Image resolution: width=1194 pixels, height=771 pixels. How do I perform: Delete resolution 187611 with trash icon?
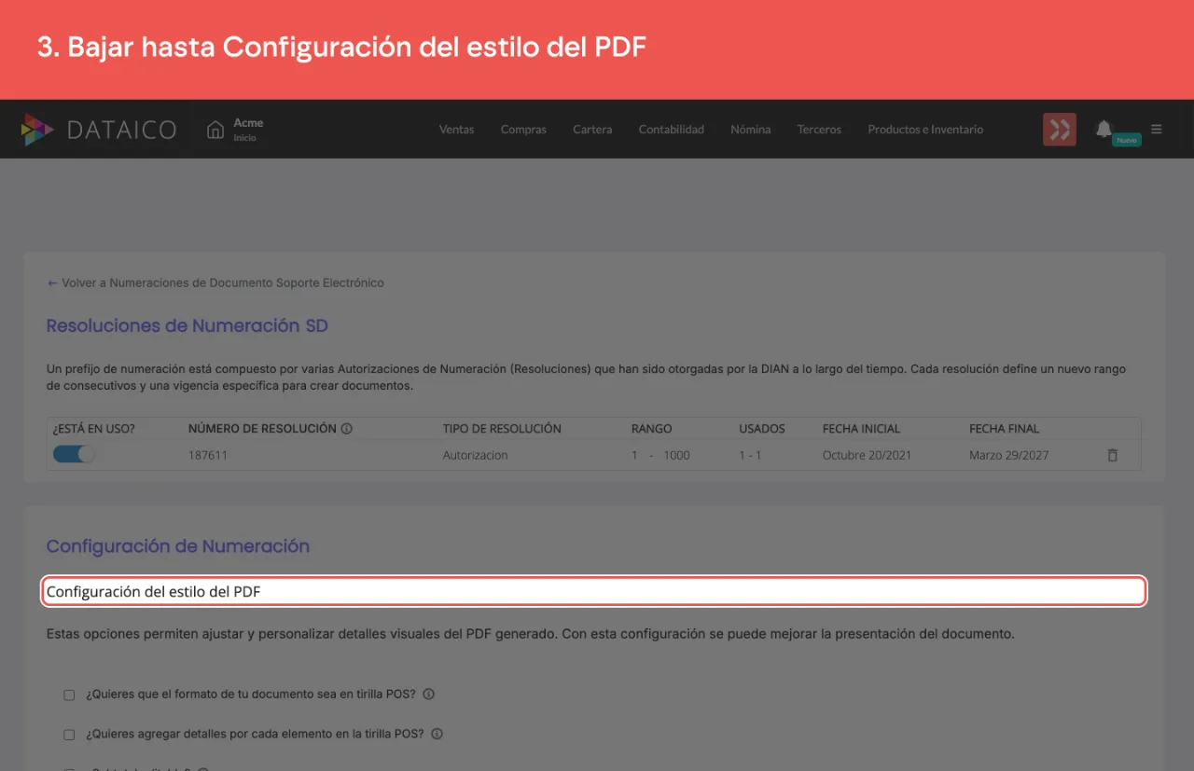tap(1112, 456)
